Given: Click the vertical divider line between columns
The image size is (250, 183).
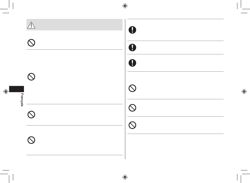Looking at the screenshot, I should 125,89.
